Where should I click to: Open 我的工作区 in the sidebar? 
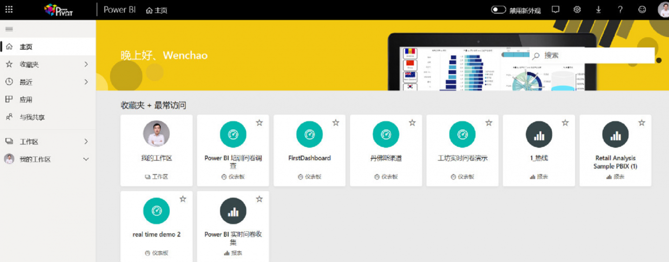click(x=48, y=159)
